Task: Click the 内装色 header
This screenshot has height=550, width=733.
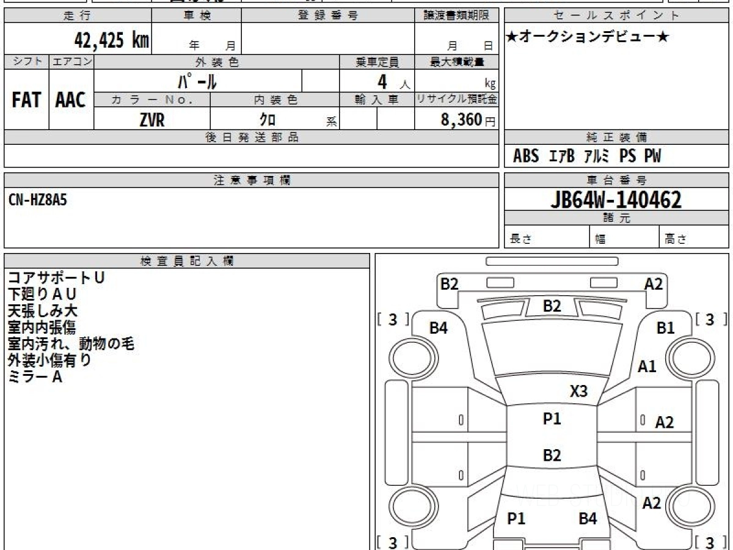Action: click(x=275, y=100)
